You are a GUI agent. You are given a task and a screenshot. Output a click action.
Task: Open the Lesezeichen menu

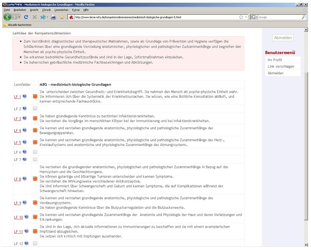point(62,10)
